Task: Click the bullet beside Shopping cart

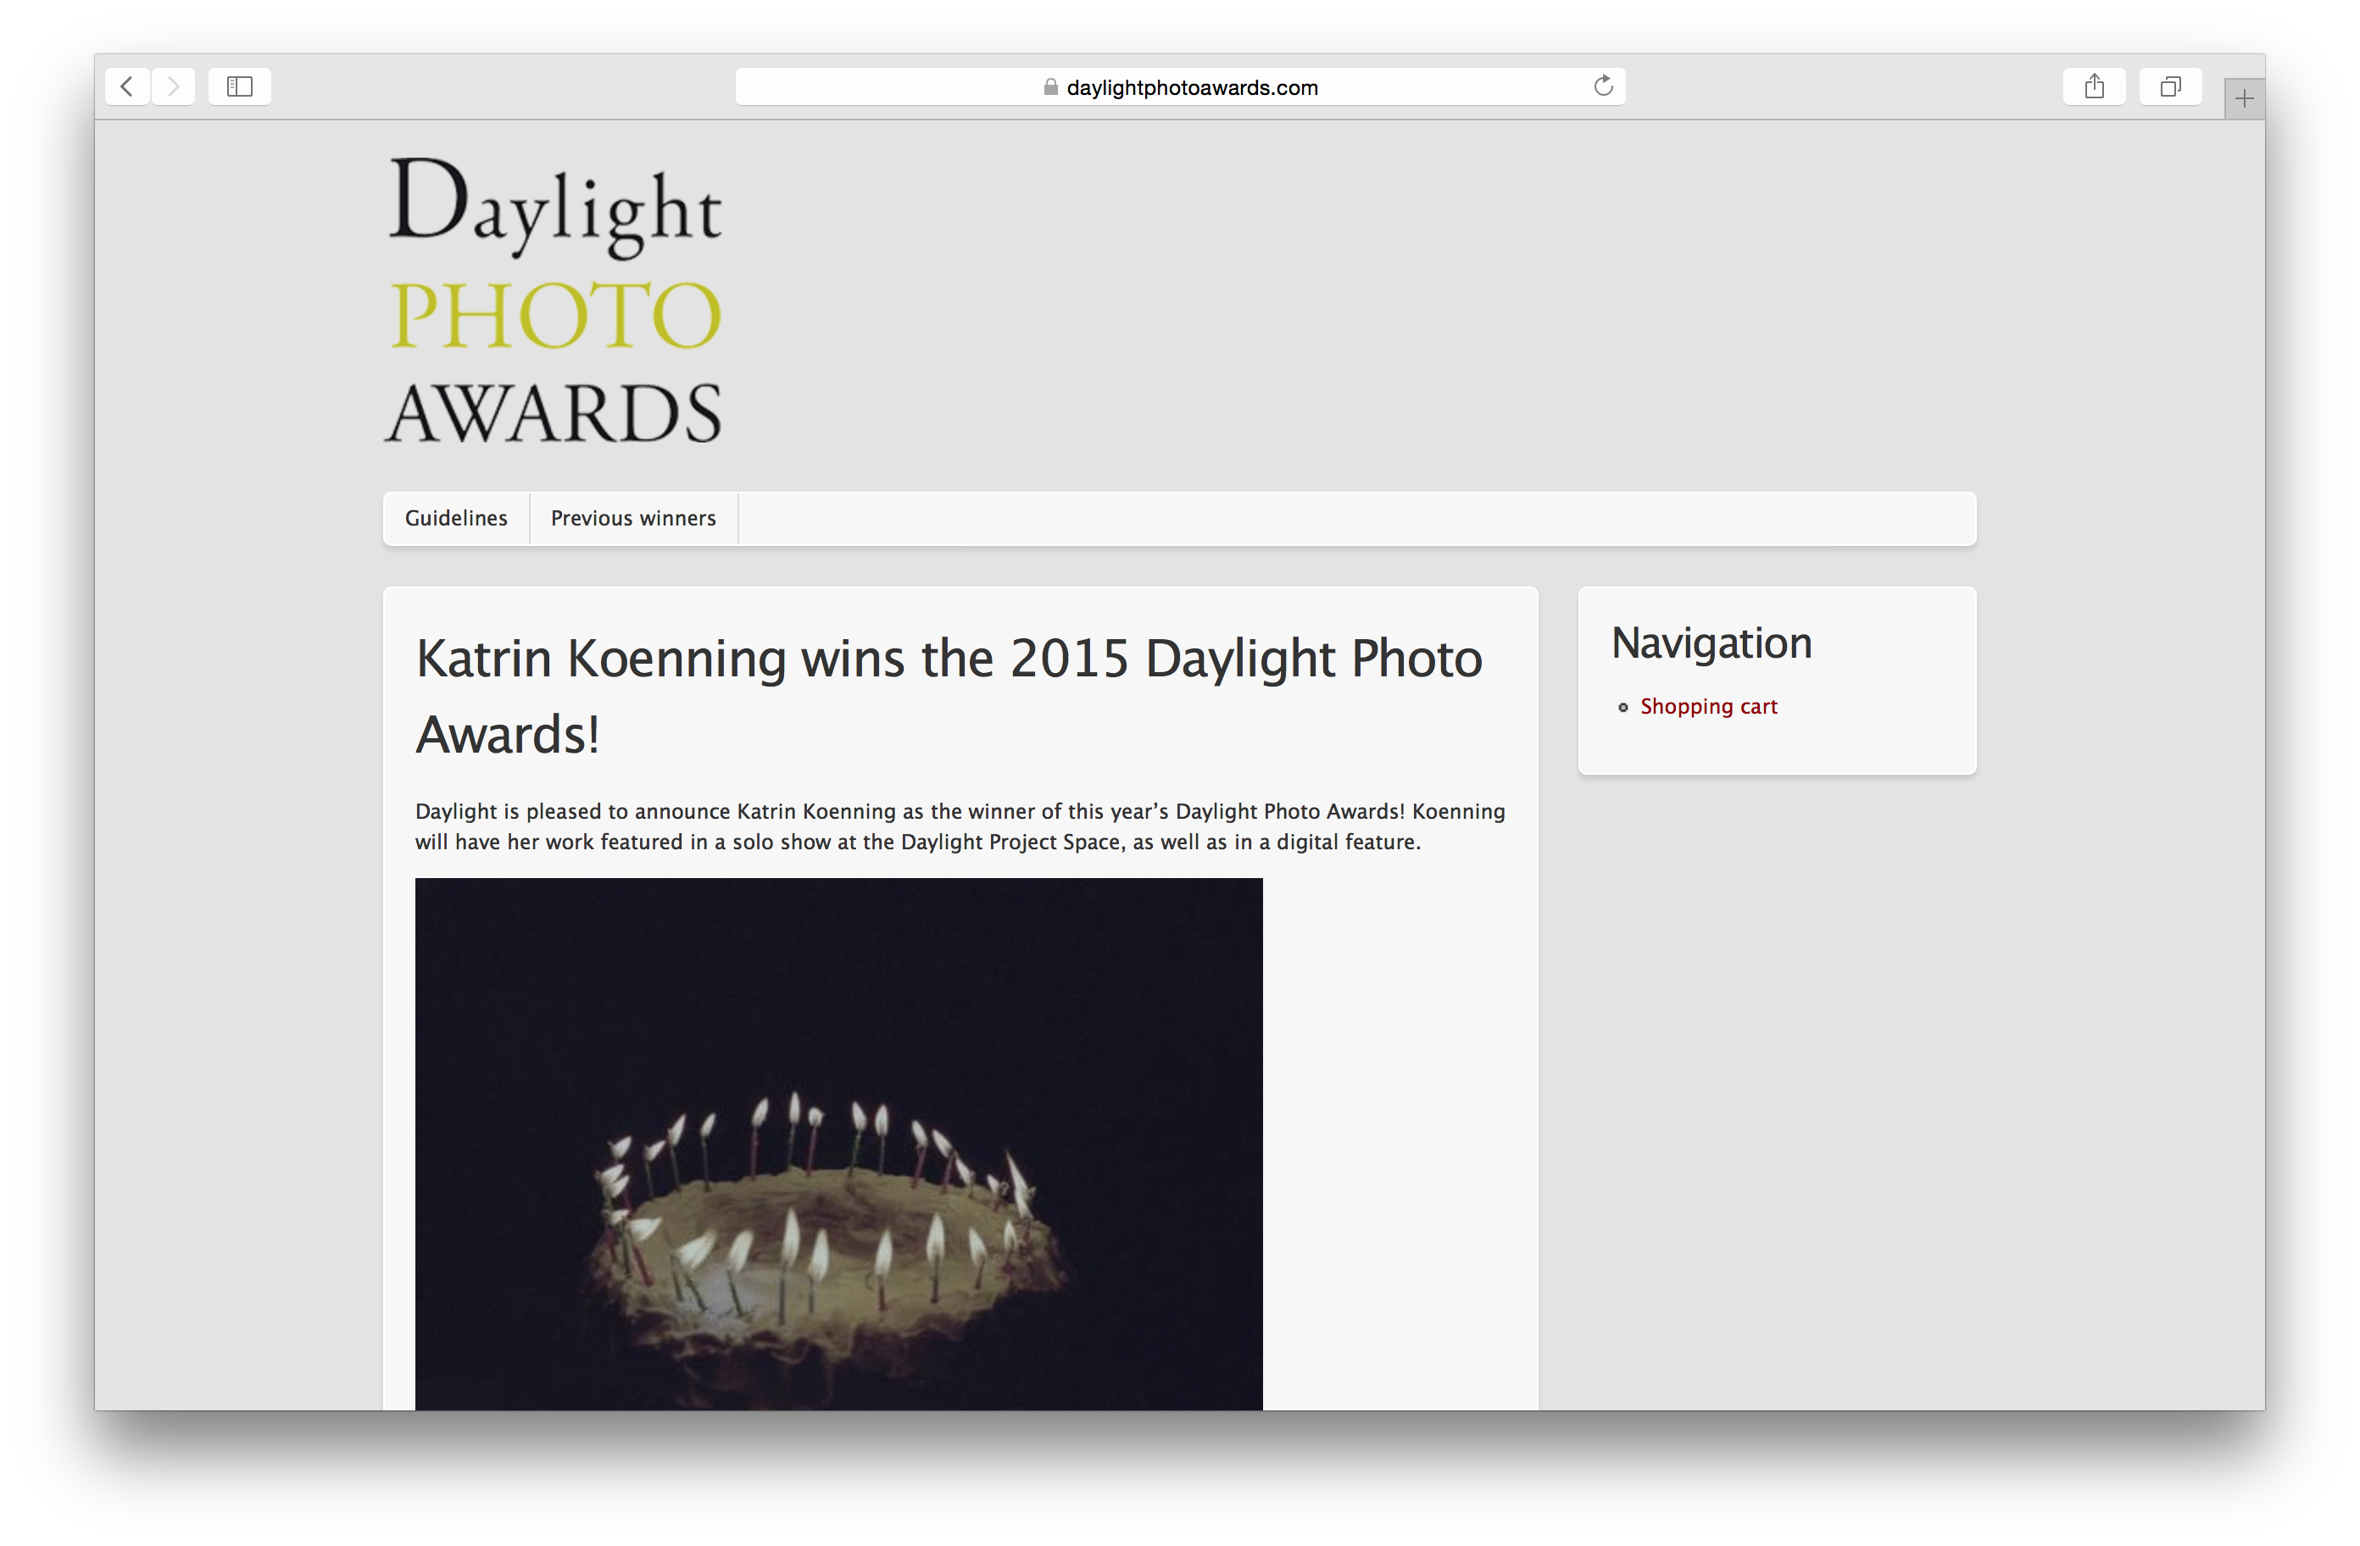Action: 1623,708
